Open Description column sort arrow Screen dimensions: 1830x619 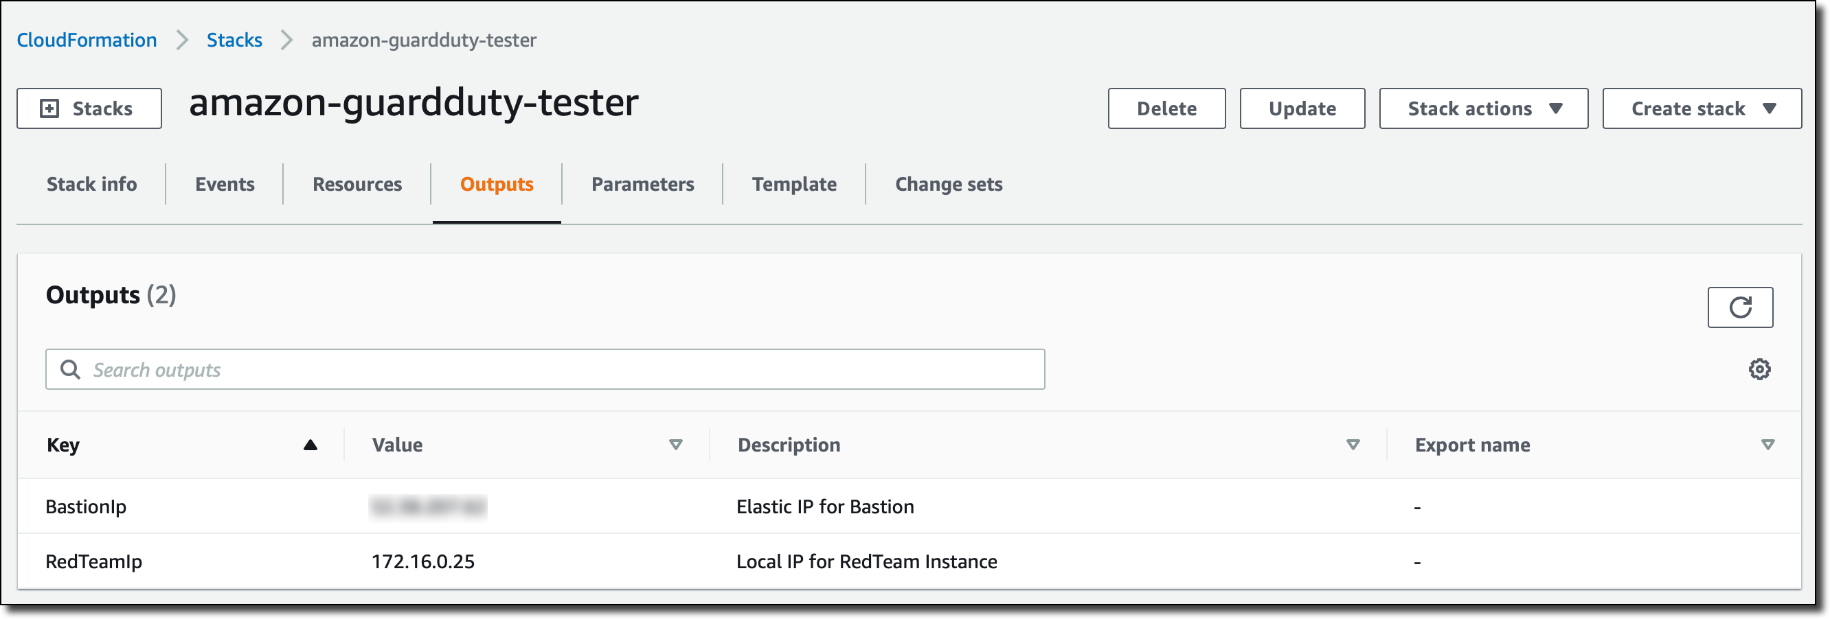tap(1353, 445)
